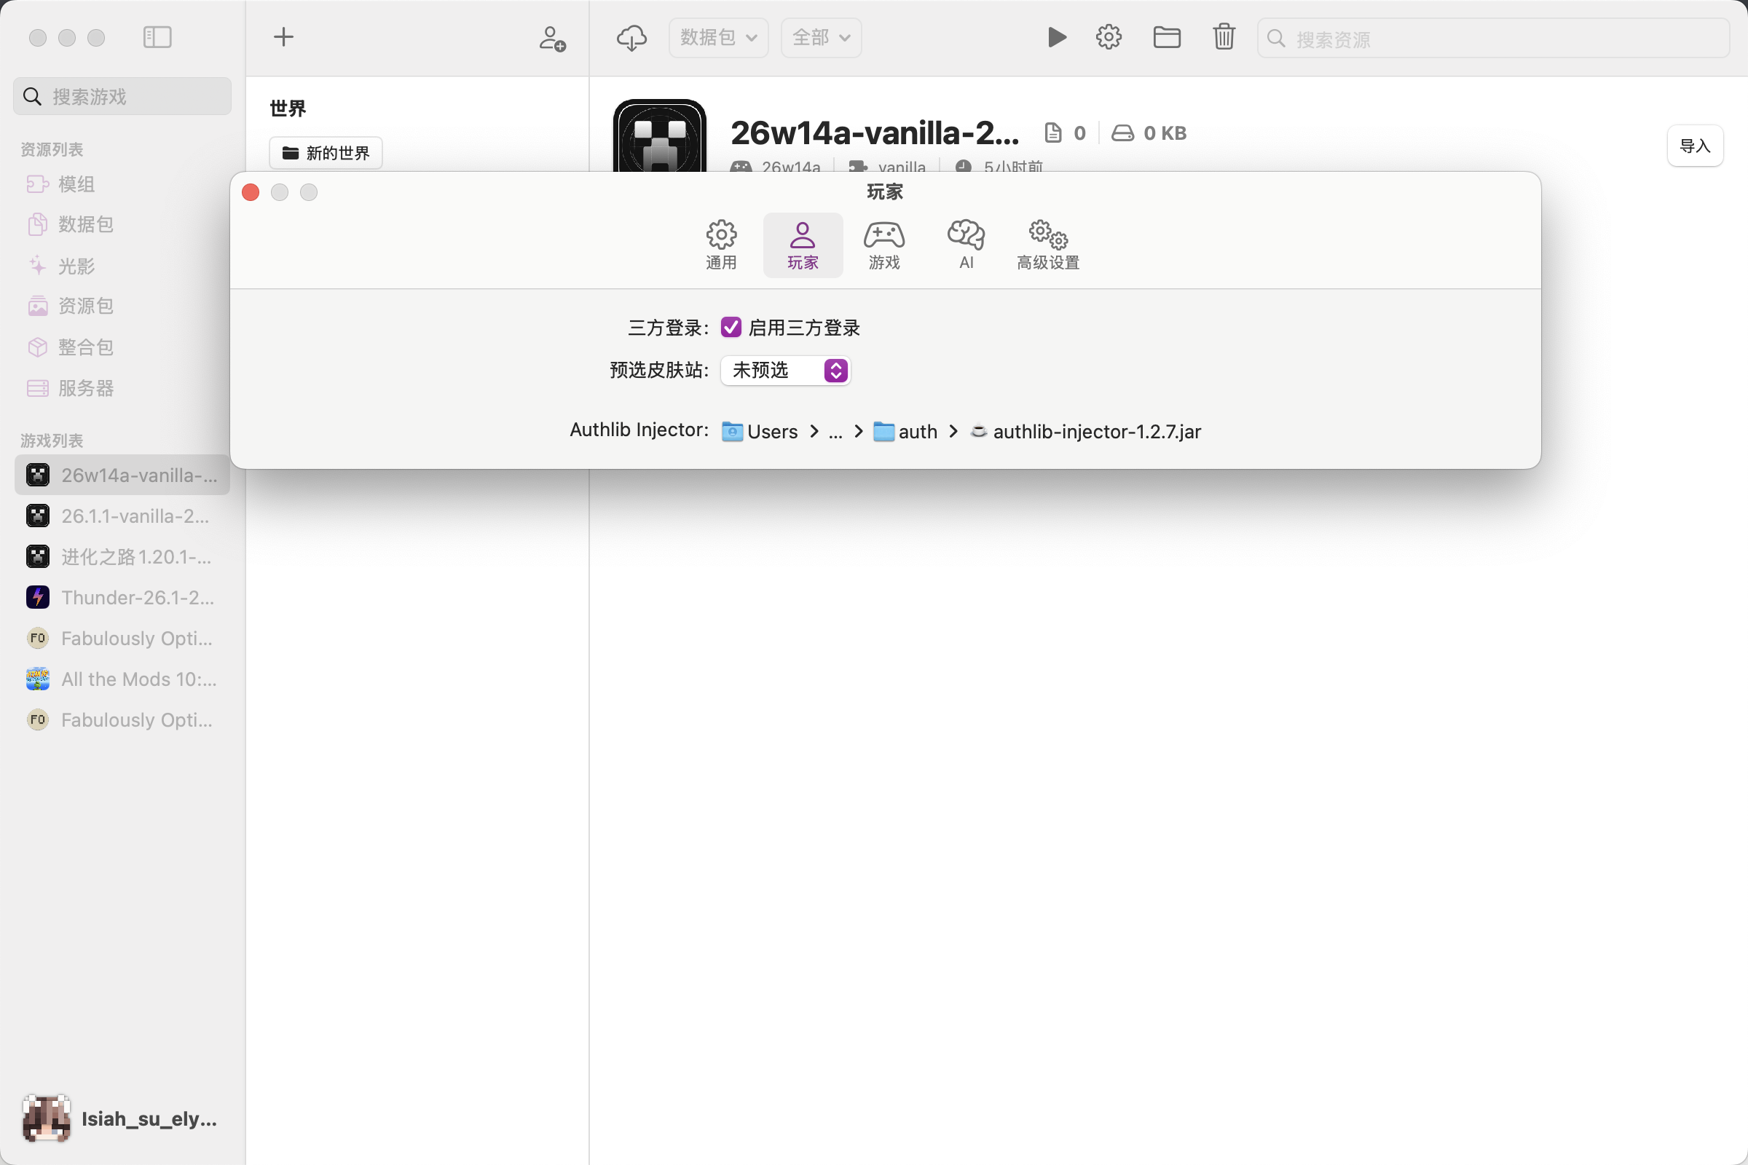The height and width of the screenshot is (1165, 1748).
Task: Click the 导入 button
Action: point(1695,146)
